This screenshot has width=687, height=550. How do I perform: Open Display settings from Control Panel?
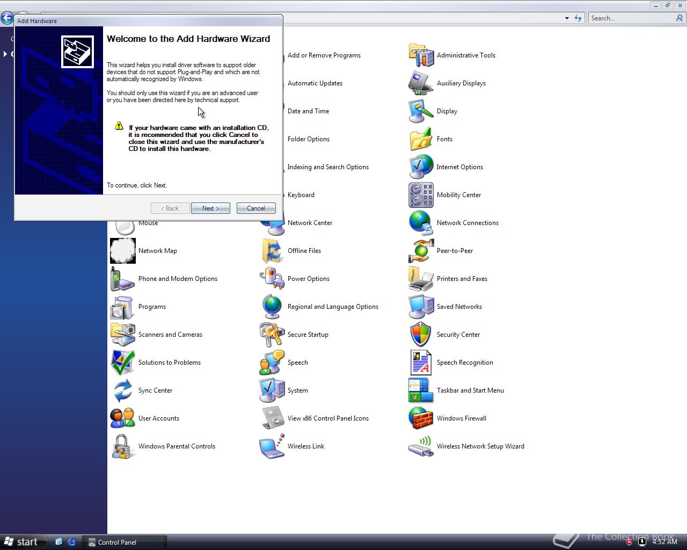447,111
